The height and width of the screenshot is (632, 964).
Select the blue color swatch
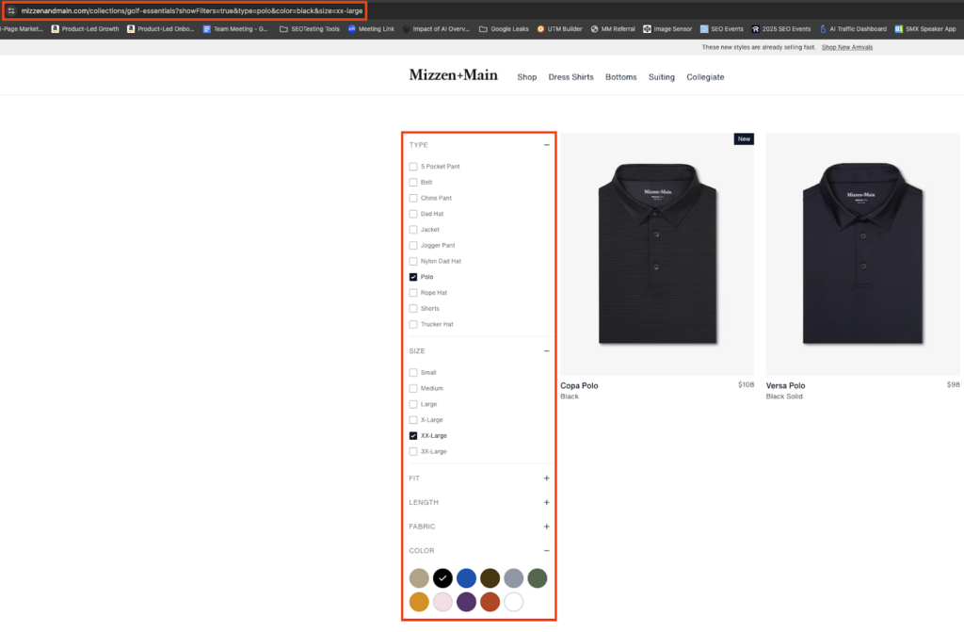(x=467, y=578)
